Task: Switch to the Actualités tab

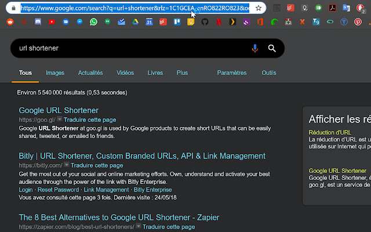Action: pyautogui.click(x=90, y=72)
